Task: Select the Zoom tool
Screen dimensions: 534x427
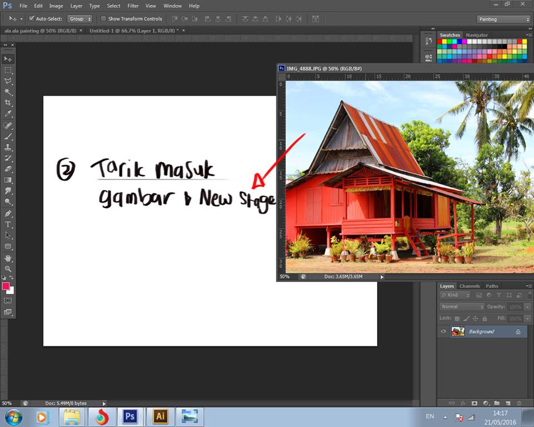Action: tap(8, 269)
